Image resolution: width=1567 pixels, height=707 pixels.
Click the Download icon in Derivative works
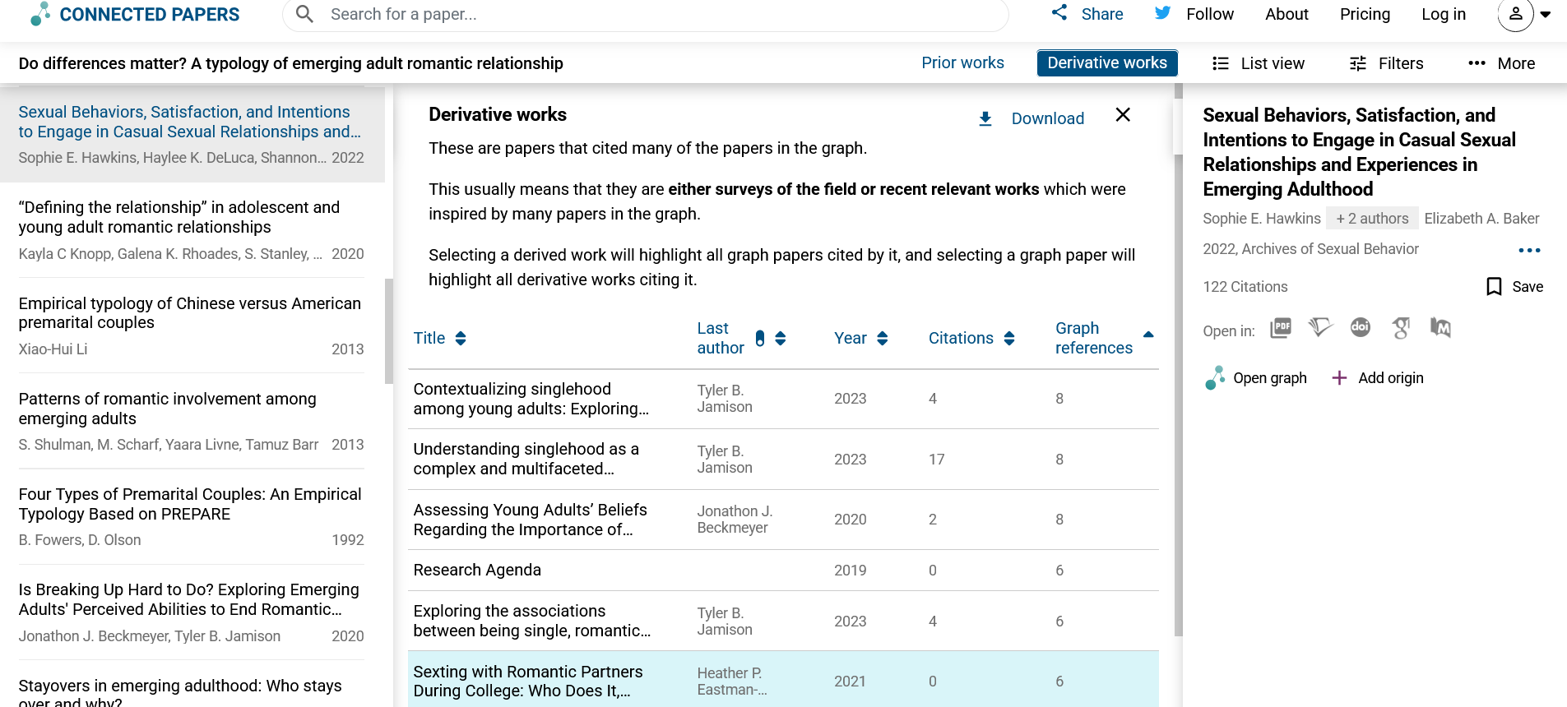tap(985, 119)
